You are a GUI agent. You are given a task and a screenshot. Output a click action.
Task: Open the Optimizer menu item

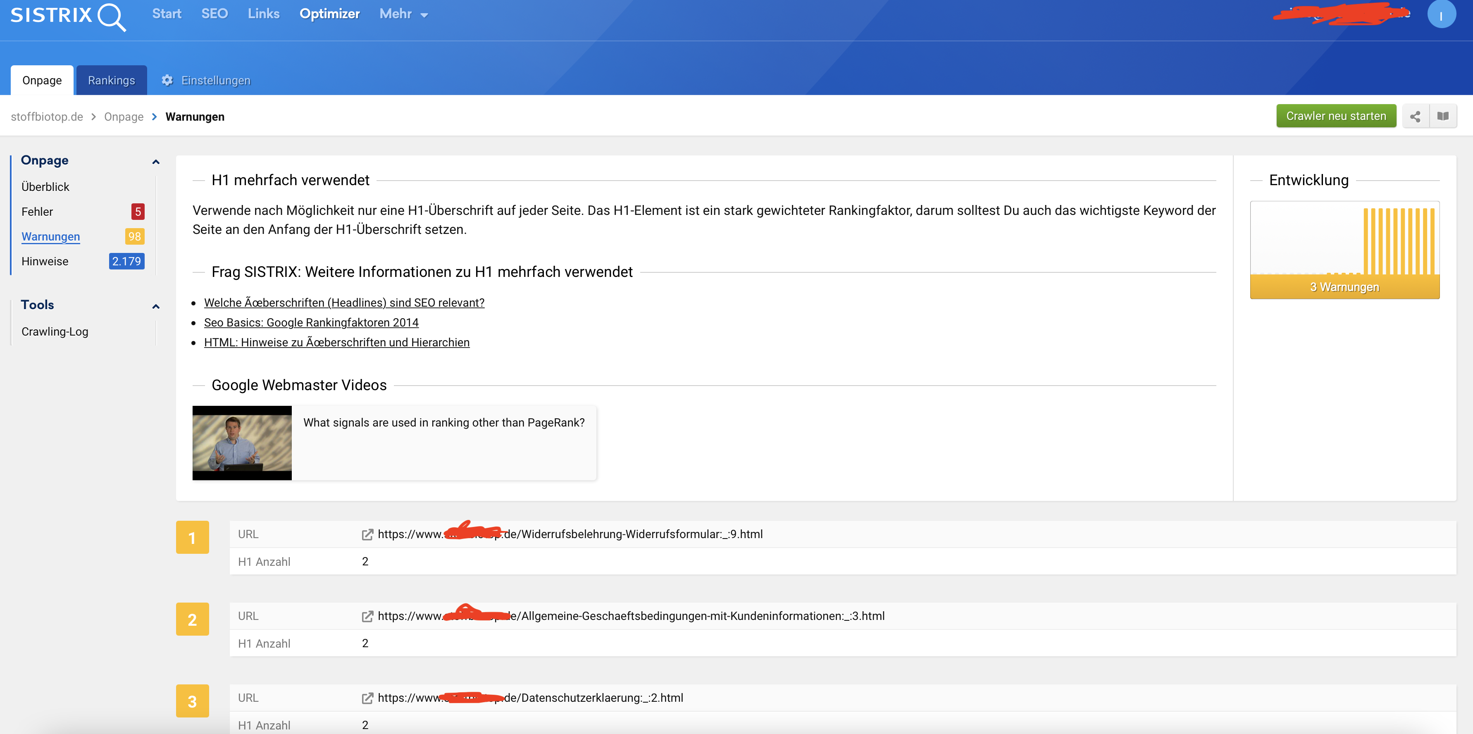[x=329, y=14]
